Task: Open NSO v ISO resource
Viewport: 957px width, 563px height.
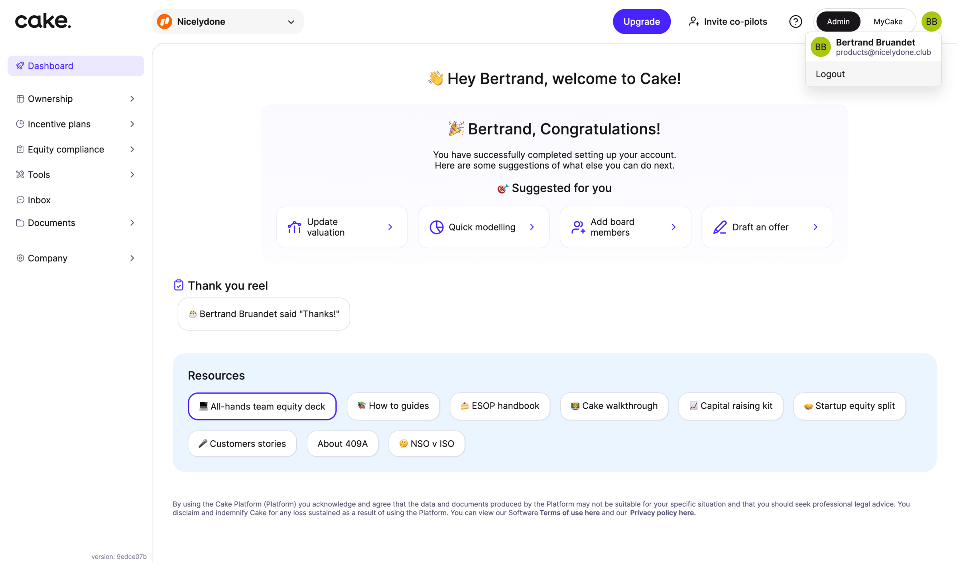Action: (427, 443)
